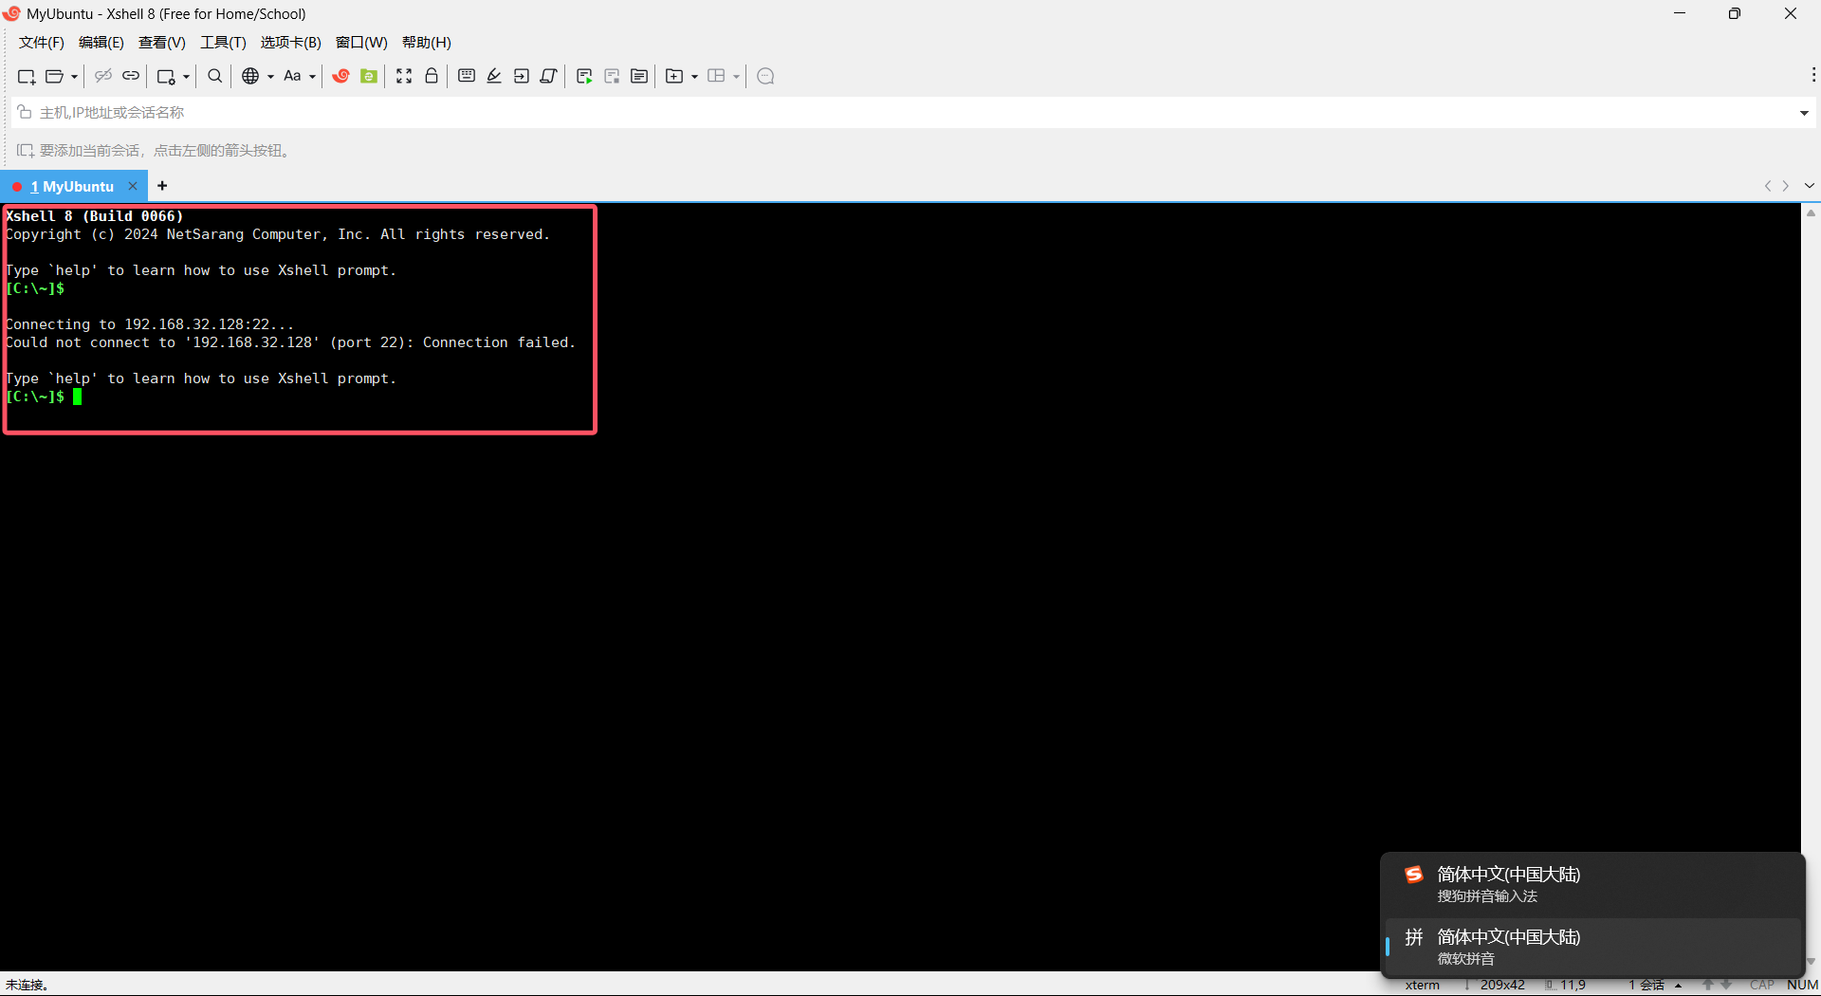Image resolution: width=1821 pixels, height=996 pixels.
Task: Expand the session address bar dropdown
Action: tap(1805, 112)
